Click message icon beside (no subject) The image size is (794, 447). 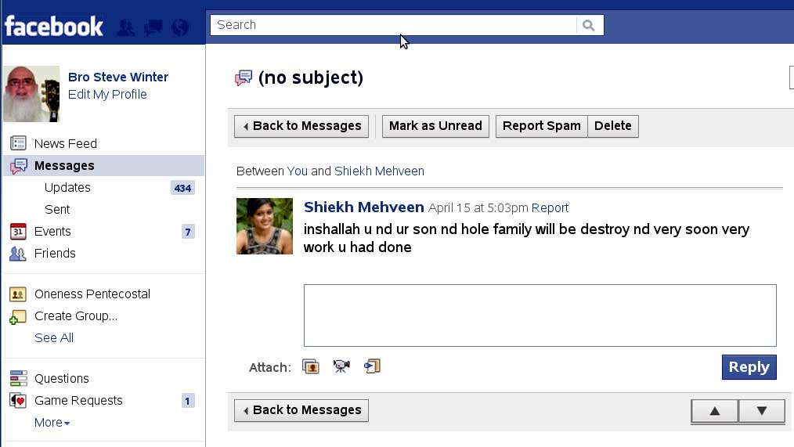pos(244,78)
